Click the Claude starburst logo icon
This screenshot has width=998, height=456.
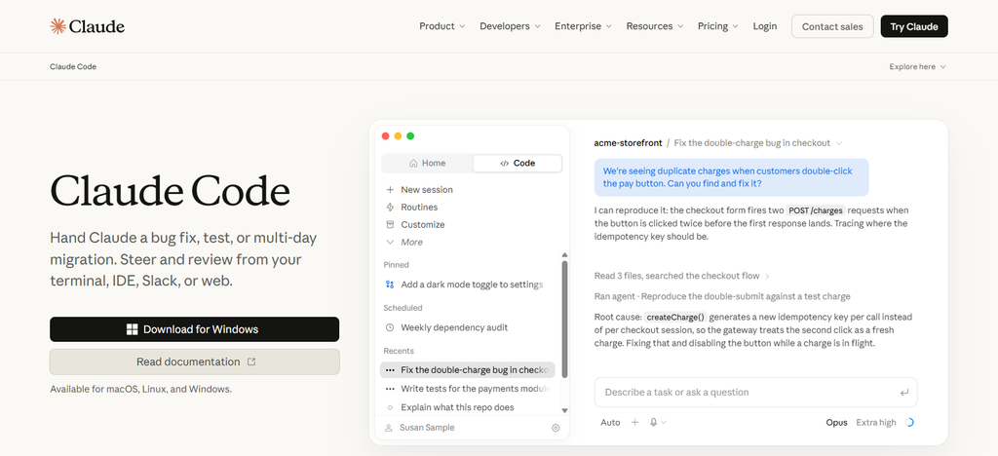pyautogui.click(x=58, y=26)
